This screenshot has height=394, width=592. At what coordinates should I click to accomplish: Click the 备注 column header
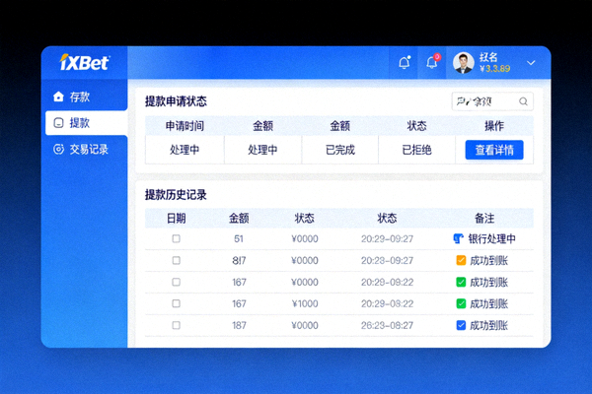484,218
